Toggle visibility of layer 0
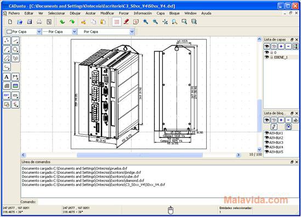Image resolution: width=301 pixels, height=217 pixels. click(x=266, y=52)
